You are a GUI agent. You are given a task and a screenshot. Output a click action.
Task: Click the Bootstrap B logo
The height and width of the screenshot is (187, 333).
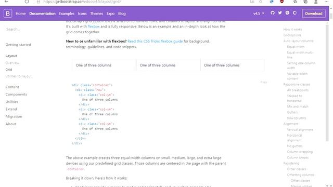pos(8,14)
